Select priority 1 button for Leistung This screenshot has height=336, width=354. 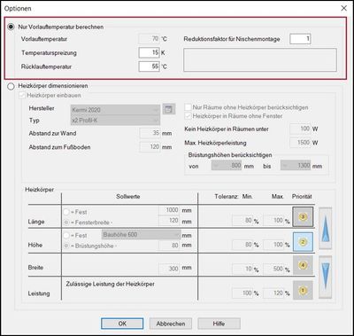click(x=303, y=290)
